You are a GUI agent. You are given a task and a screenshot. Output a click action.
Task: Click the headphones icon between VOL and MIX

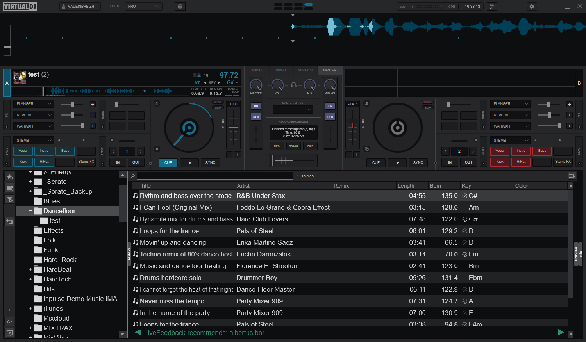click(x=293, y=85)
